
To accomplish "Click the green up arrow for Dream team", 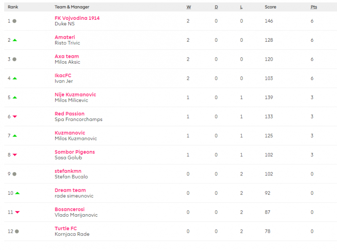I will pos(17,193).
